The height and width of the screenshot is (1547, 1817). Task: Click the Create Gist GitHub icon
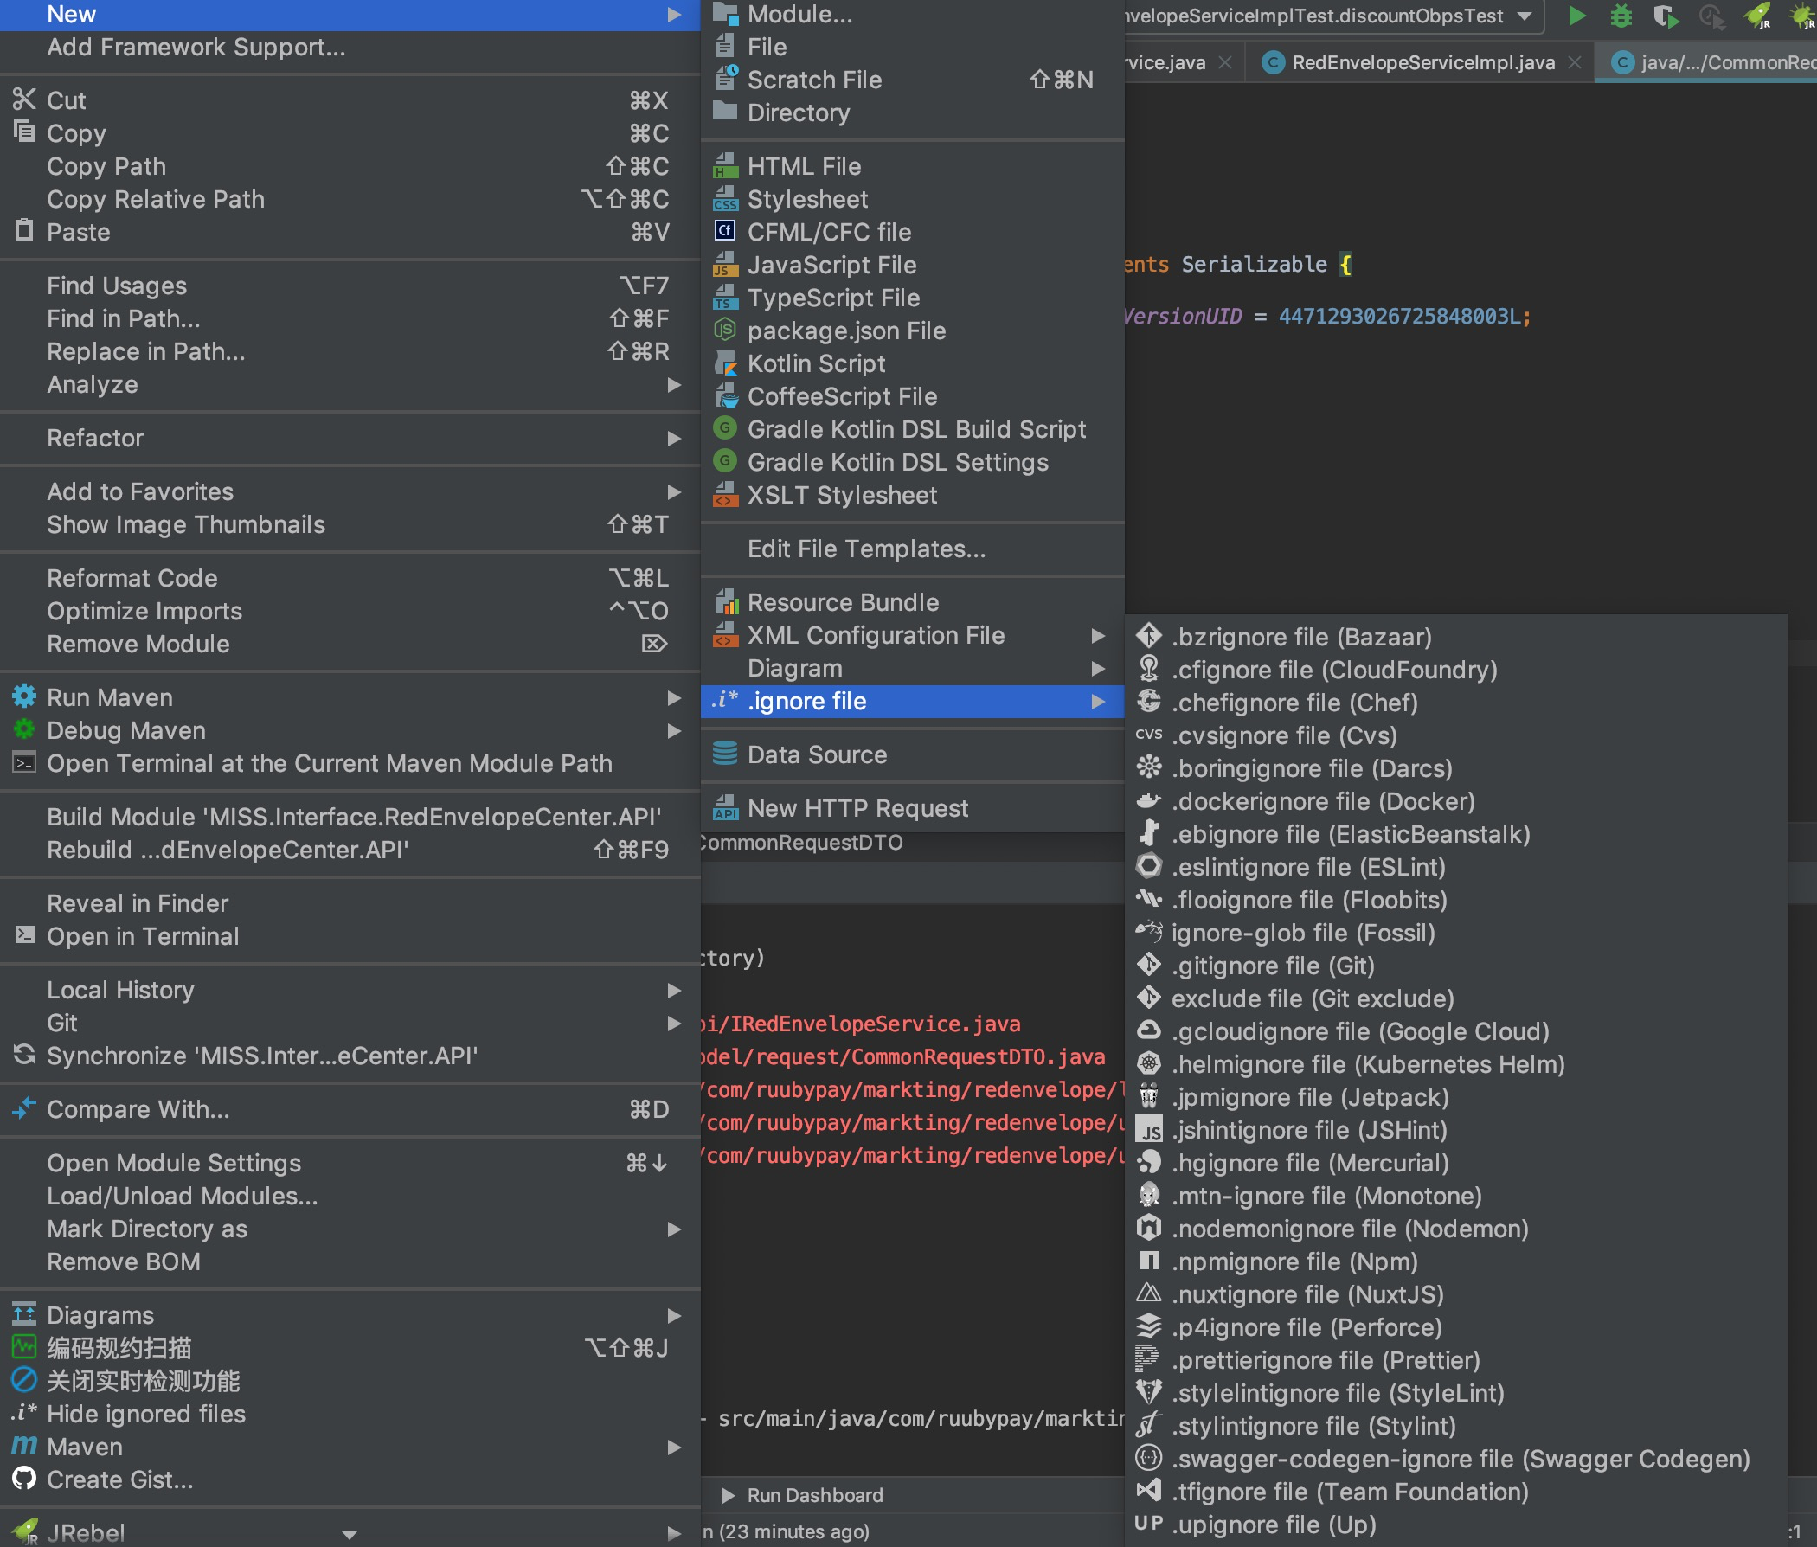click(23, 1480)
